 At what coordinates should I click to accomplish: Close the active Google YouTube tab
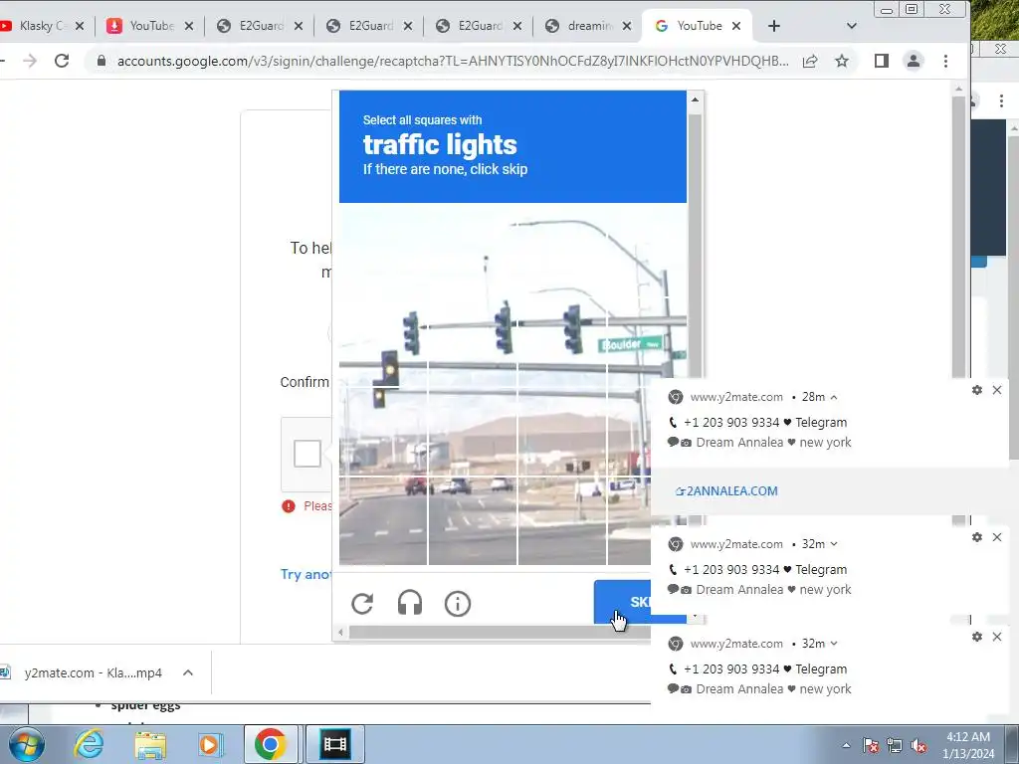coord(736,26)
